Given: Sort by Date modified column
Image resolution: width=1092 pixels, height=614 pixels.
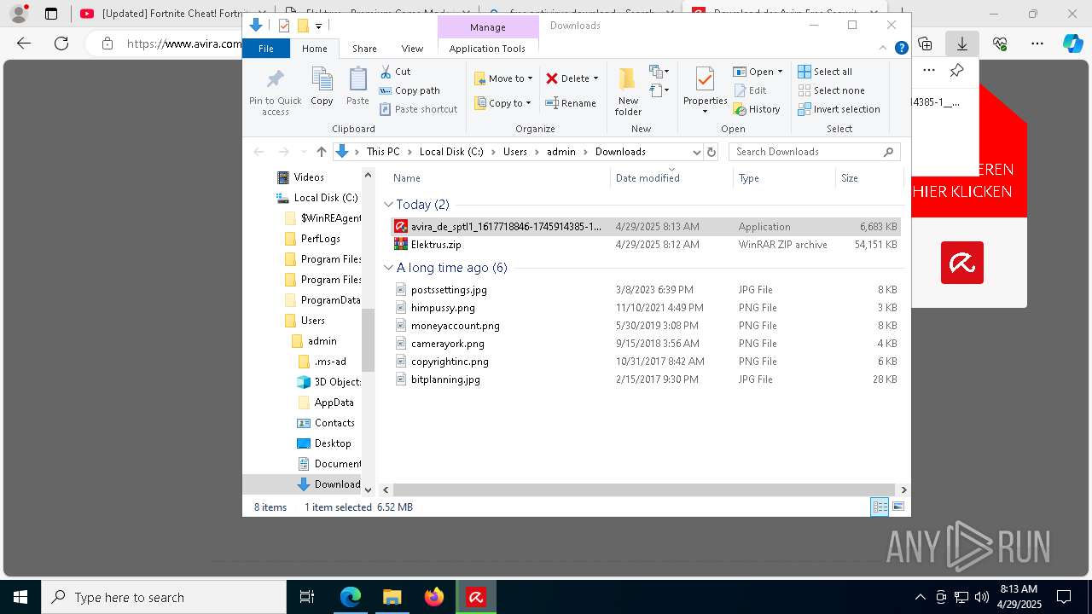Looking at the screenshot, I should tap(671, 178).
